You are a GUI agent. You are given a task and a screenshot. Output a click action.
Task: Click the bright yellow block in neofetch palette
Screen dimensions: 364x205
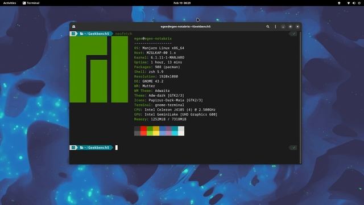tap(156, 133)
